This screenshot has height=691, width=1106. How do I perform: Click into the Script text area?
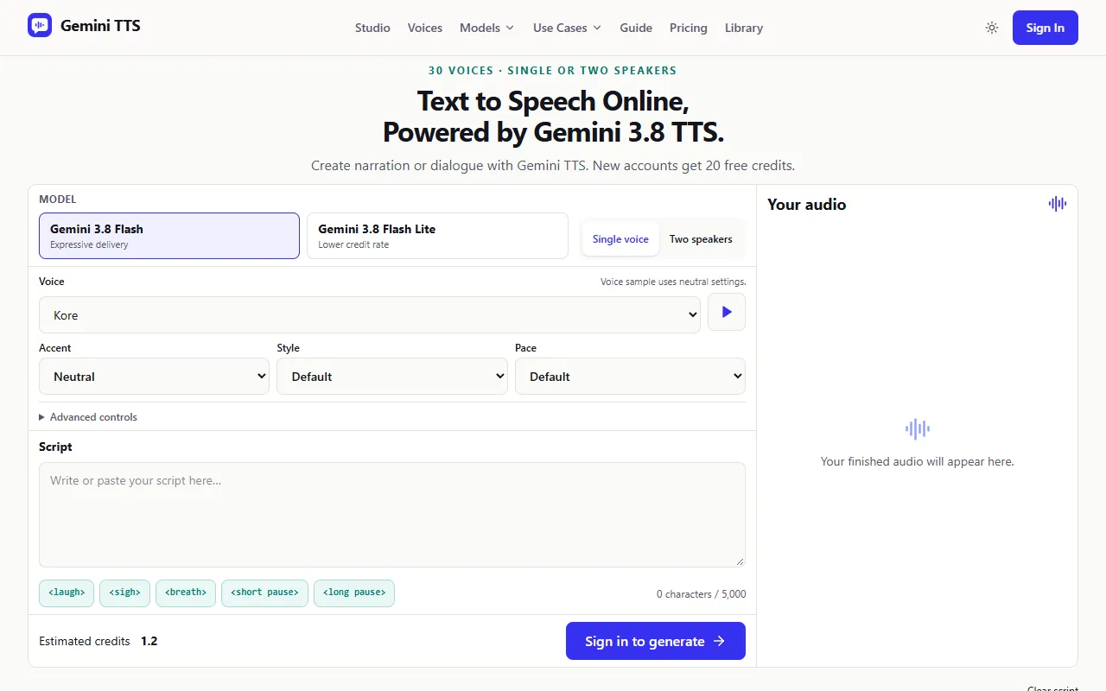(x=392, y=515)
